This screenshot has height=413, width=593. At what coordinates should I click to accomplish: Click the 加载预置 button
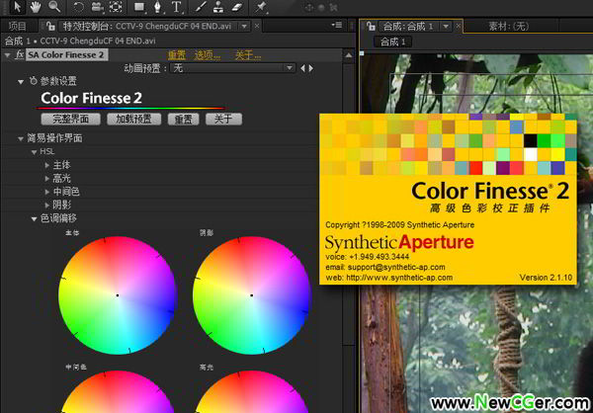[x=133, y=120]
